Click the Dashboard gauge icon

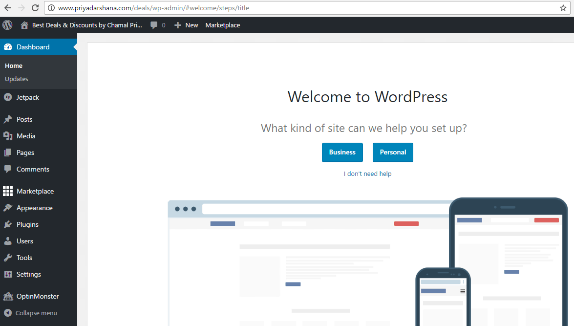tap(8, 47)
